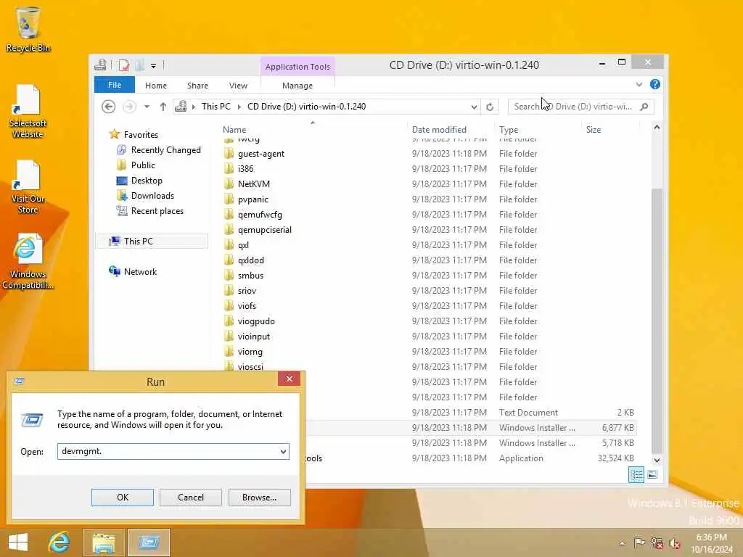Click Cancel in the Run dialog
Screen dimensions: 743x557
click(x=191, y=498)
